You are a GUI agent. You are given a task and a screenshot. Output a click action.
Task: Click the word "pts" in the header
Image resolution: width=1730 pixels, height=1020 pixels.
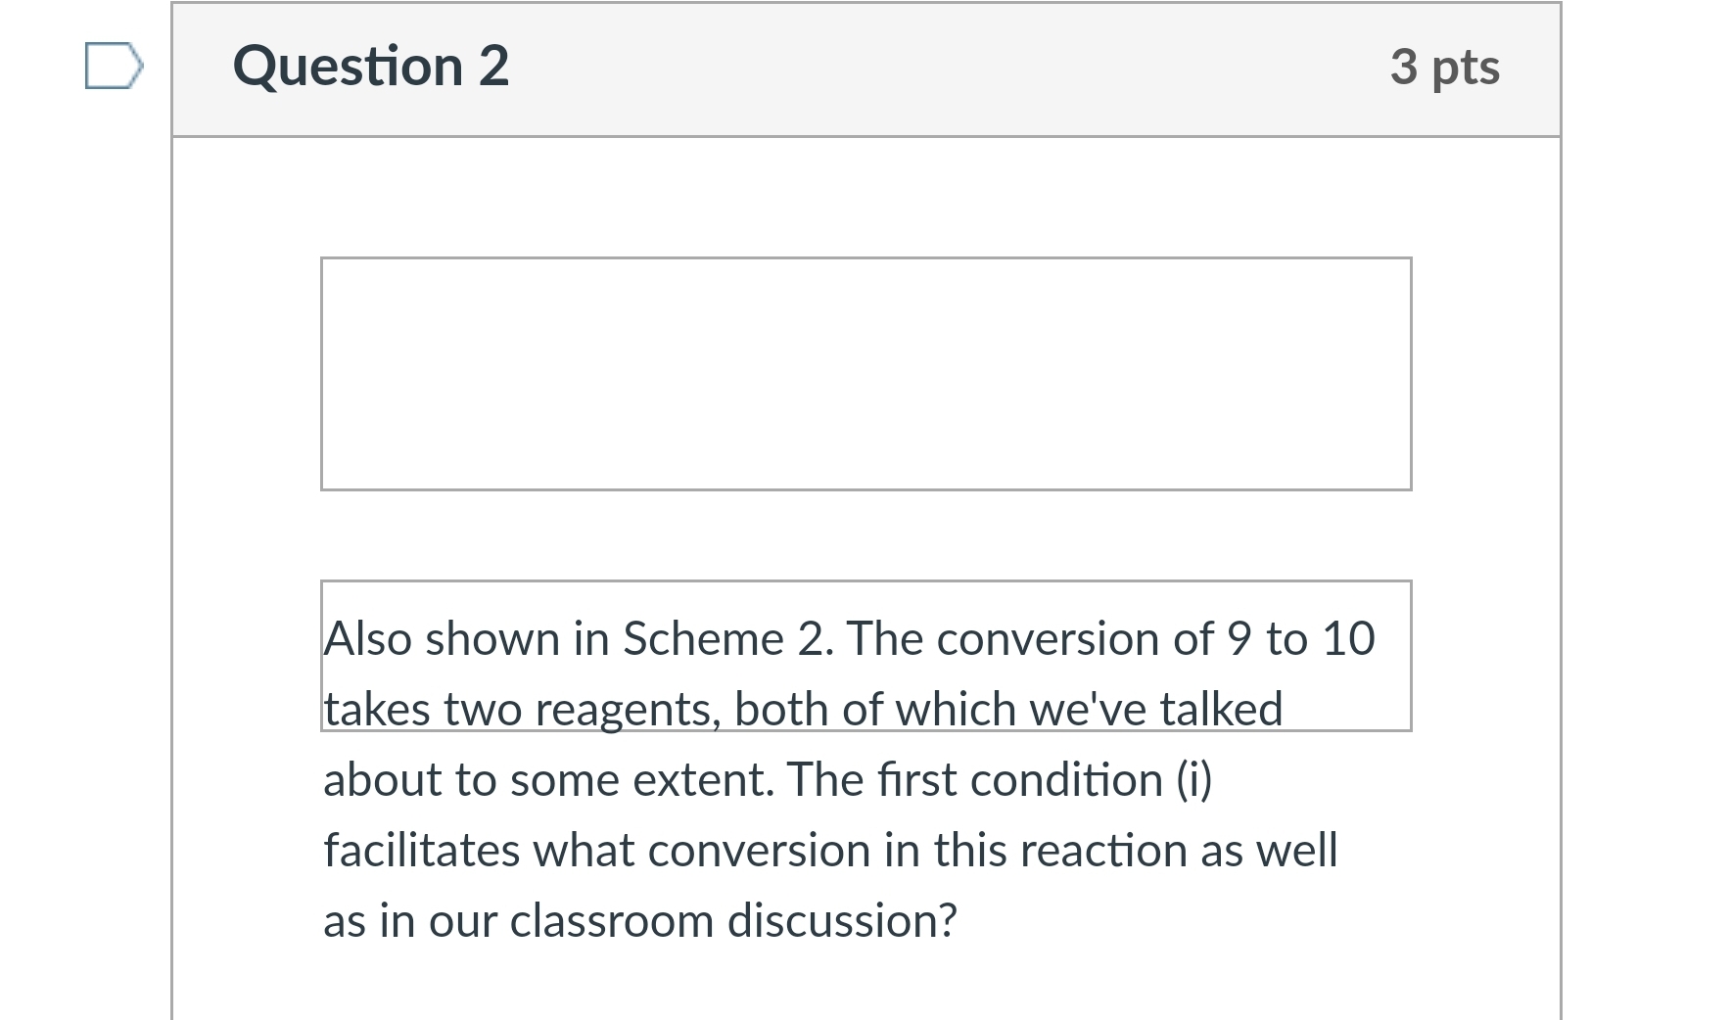[x=1466, y=67]
